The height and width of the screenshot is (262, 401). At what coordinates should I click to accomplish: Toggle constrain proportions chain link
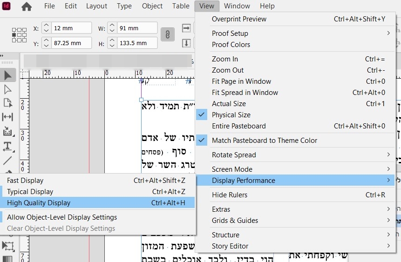[x=168, y=34]
